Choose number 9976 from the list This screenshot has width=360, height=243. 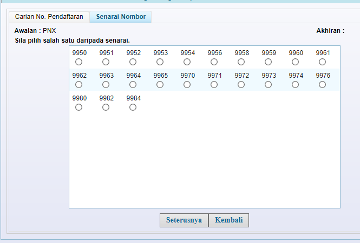tap(323, 85)
